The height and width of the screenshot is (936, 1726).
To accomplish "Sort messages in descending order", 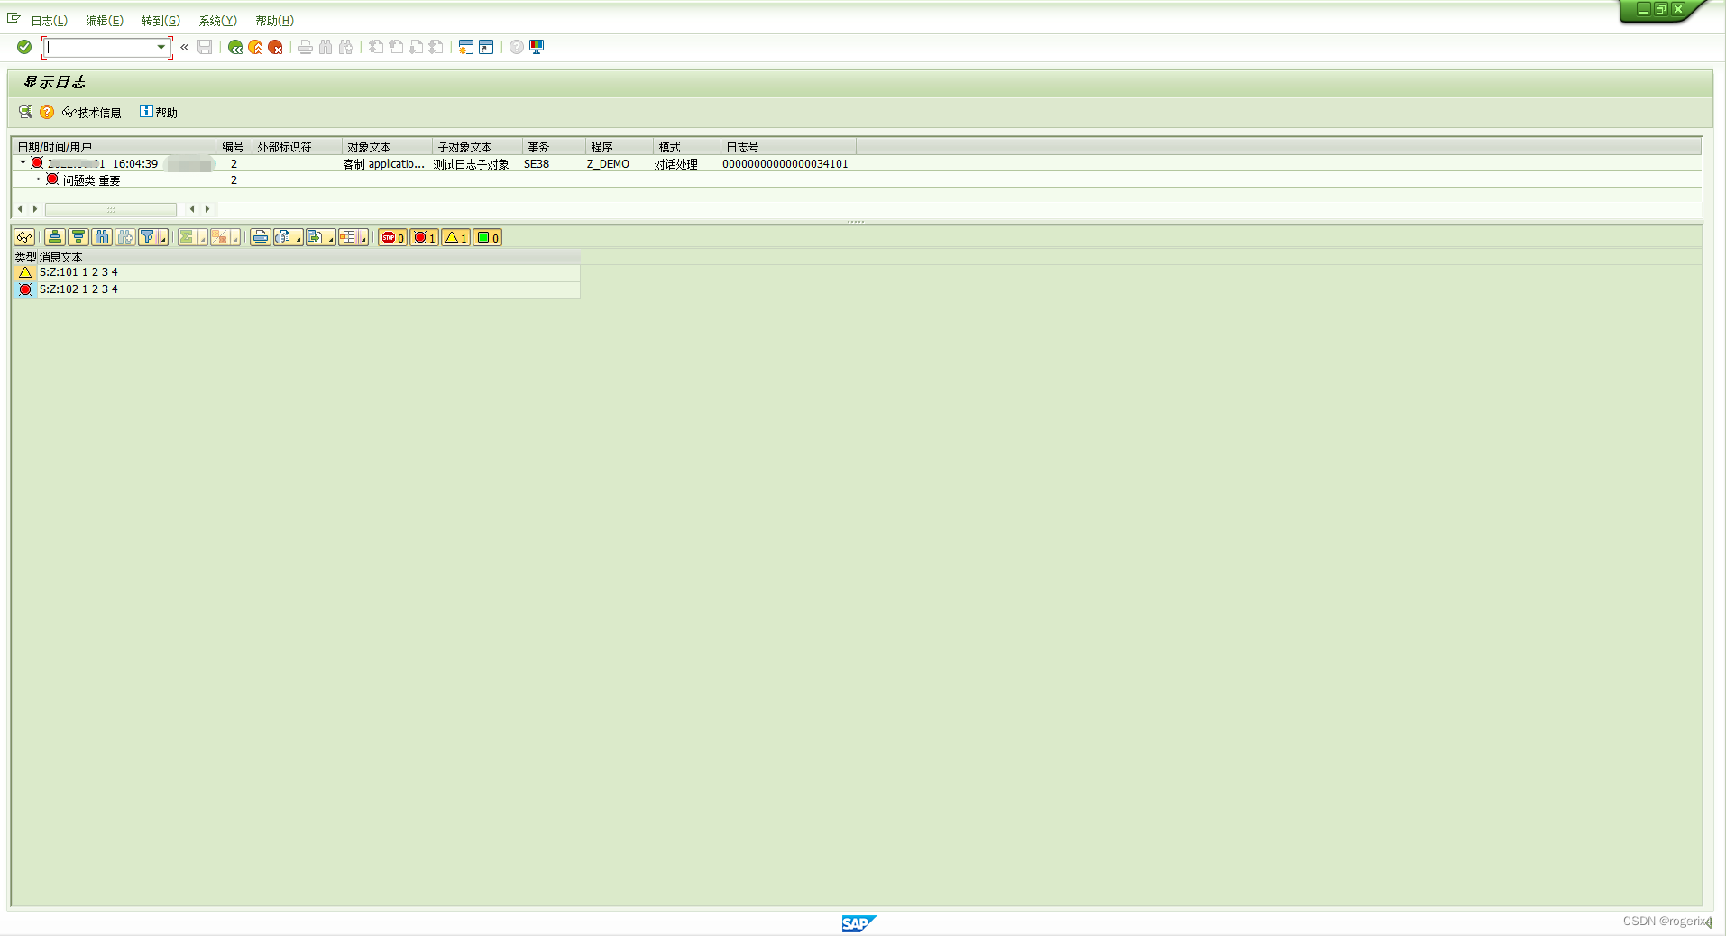I will [78, 237].
